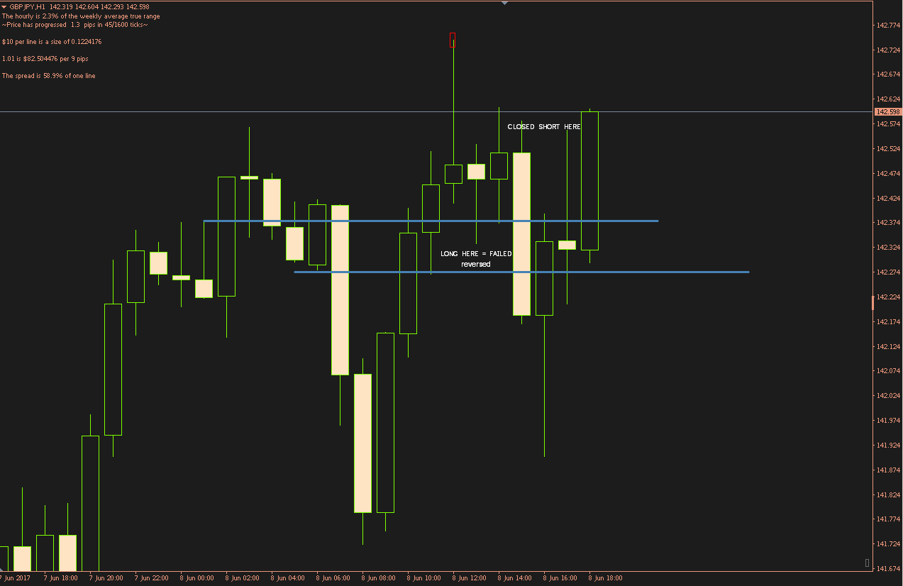Click the GBPJPY,H1 symbol title
Image resolution: width=903 pixels, height=586 pixels.
tap(28, 7)
